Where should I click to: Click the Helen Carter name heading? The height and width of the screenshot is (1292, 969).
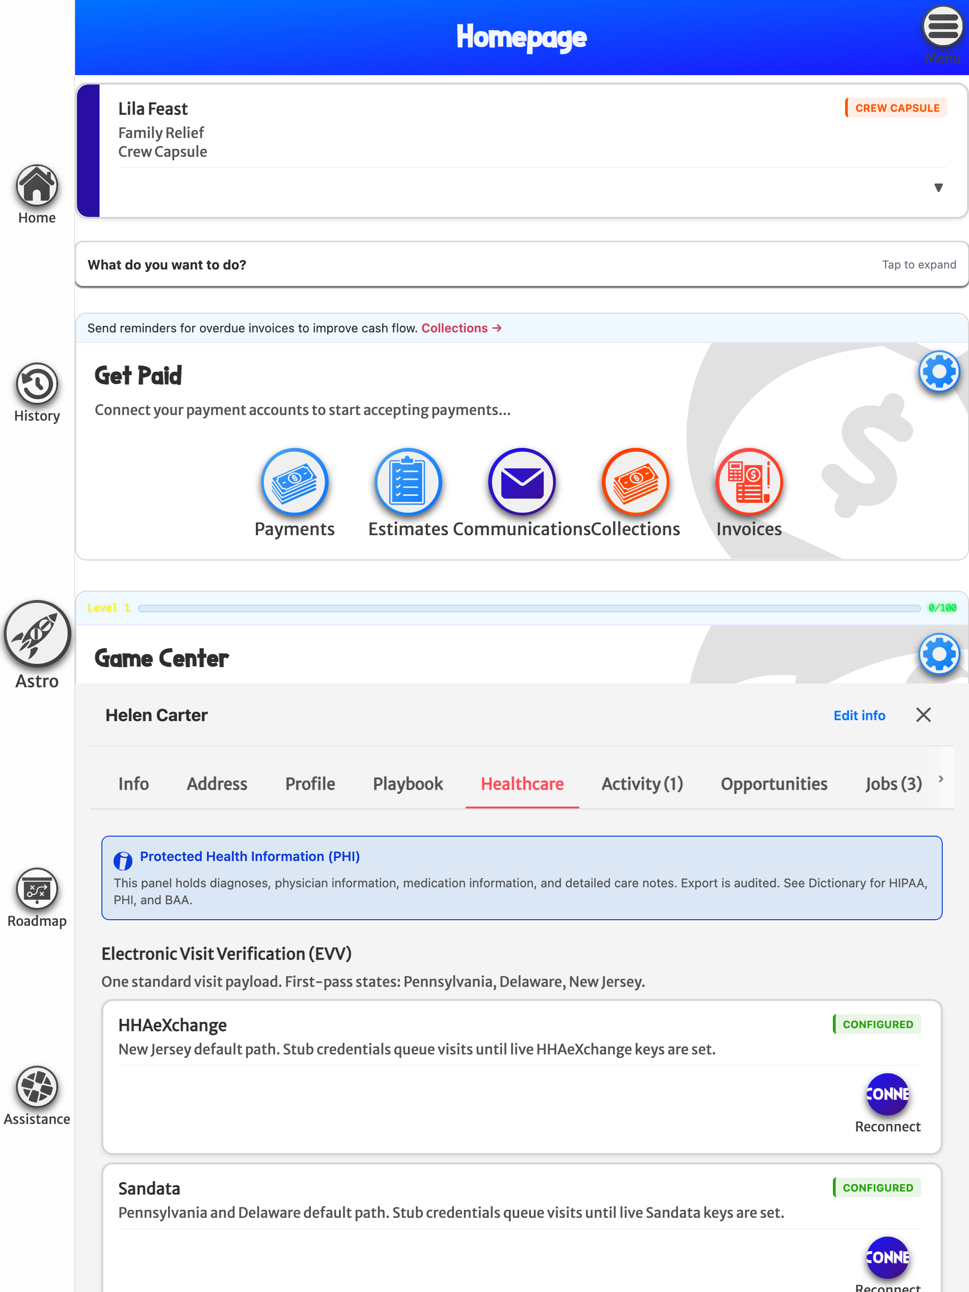[156, 715]
